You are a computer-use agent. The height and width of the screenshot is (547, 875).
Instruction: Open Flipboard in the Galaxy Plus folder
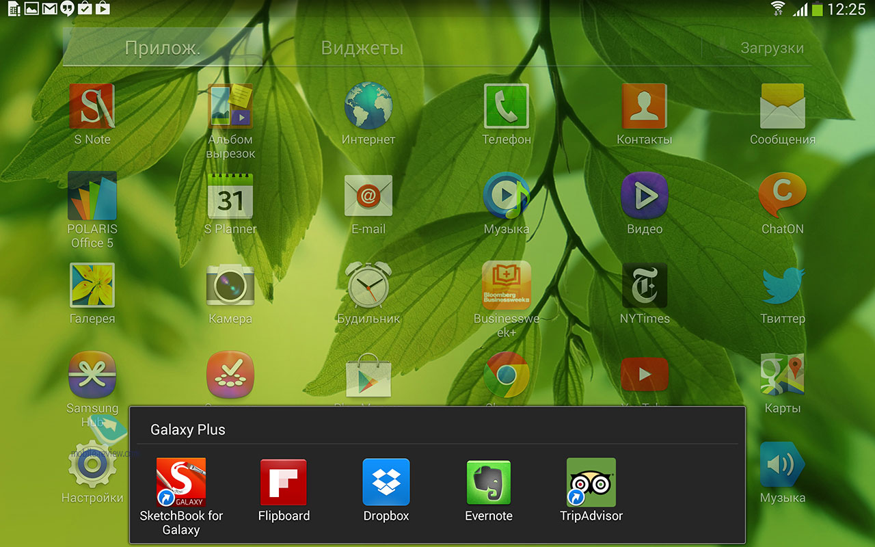coord(284,482)
